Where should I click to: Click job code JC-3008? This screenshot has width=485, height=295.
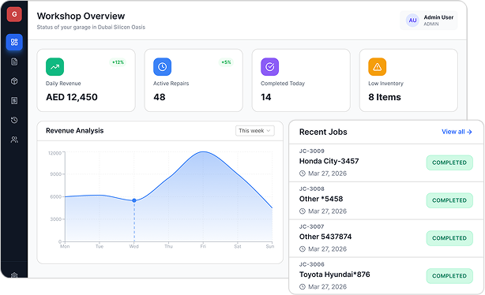(312, 189)
